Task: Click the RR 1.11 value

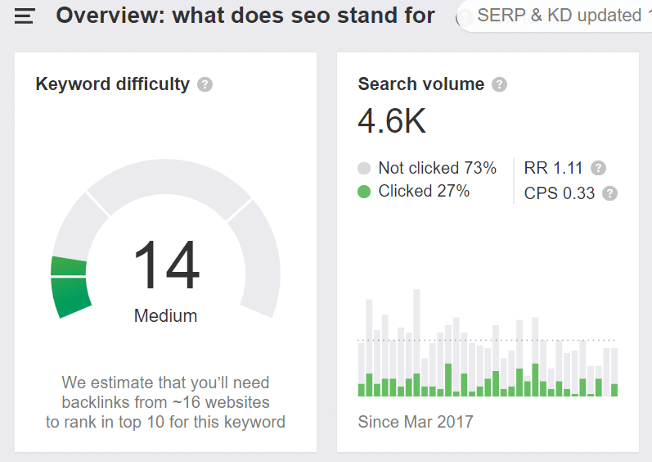Action: point(553,168)
